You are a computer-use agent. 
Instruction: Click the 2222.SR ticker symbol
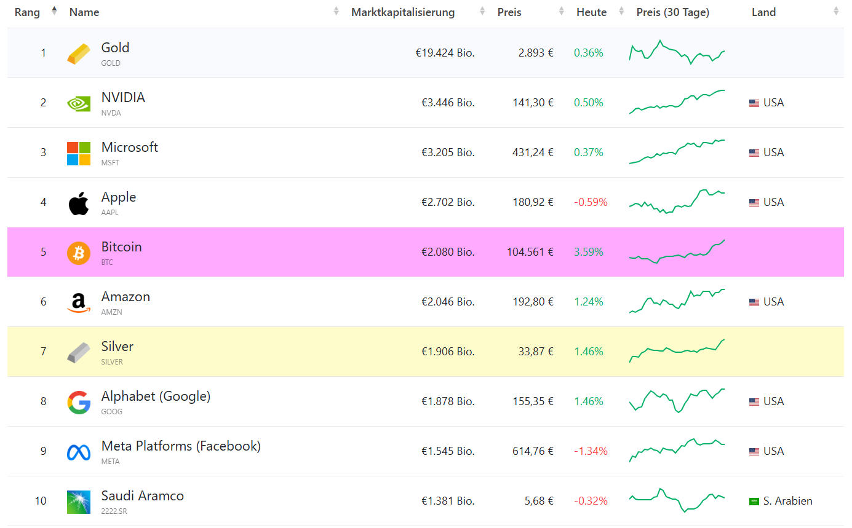click(114, 511)
